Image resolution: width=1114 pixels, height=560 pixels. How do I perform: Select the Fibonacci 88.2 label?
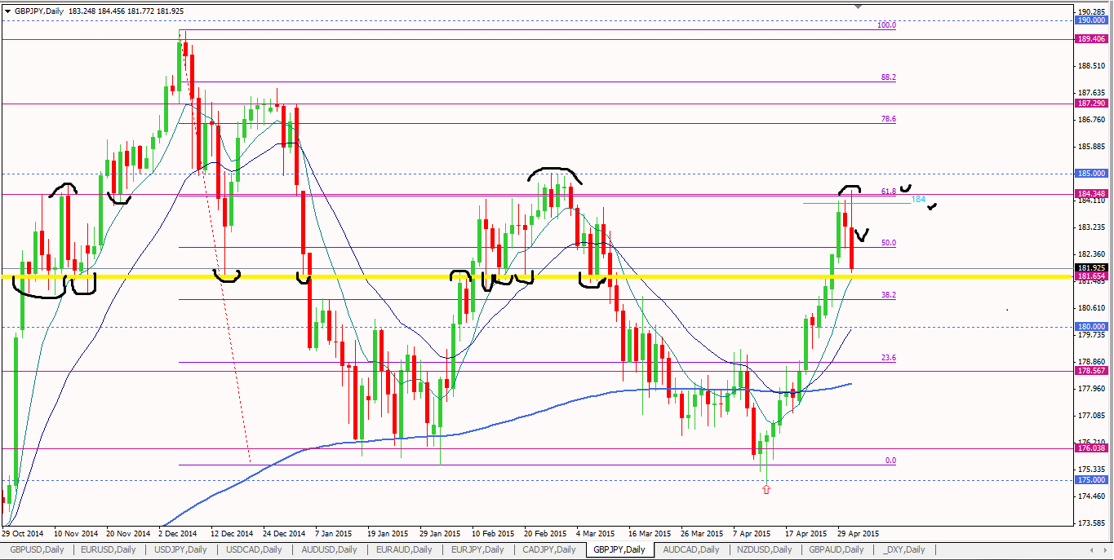coord(889,77)
